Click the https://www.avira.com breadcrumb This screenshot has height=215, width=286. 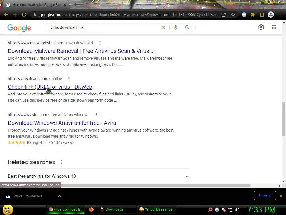click(27, 115)
